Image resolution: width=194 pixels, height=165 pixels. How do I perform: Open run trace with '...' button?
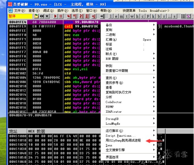pyautogui.click(x=169, y=16)
